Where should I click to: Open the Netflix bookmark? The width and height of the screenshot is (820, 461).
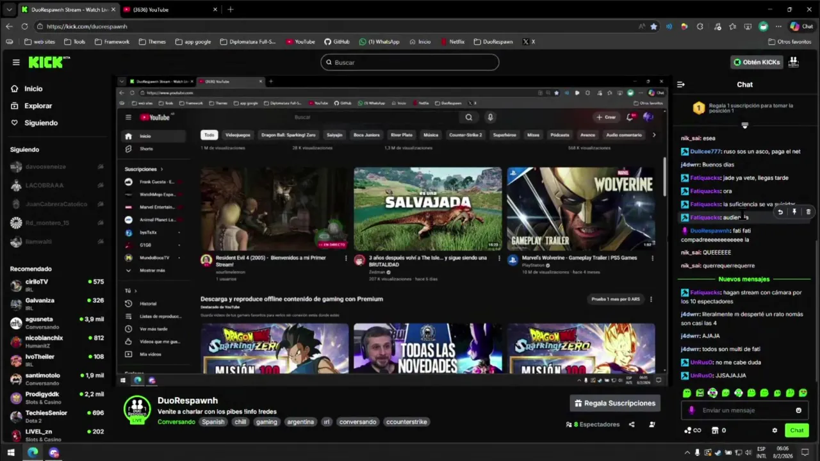(x=452, y=42)
